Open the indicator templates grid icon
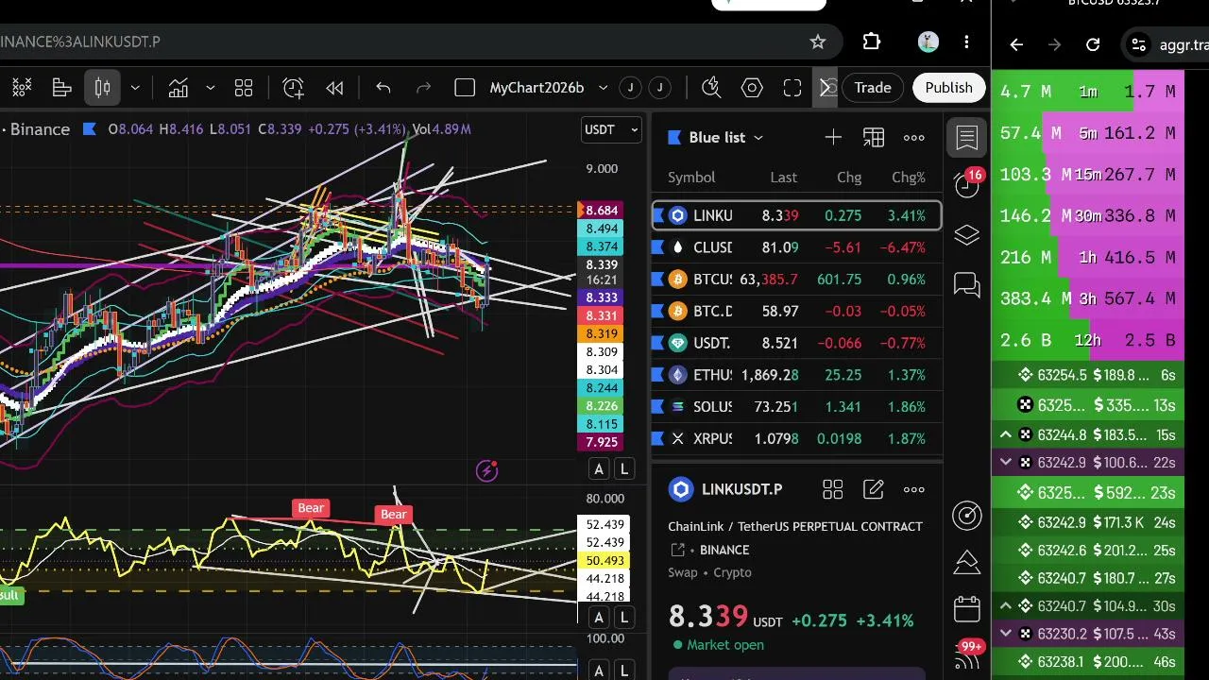Screen dimensions: 1209x680 coord(244,88)
